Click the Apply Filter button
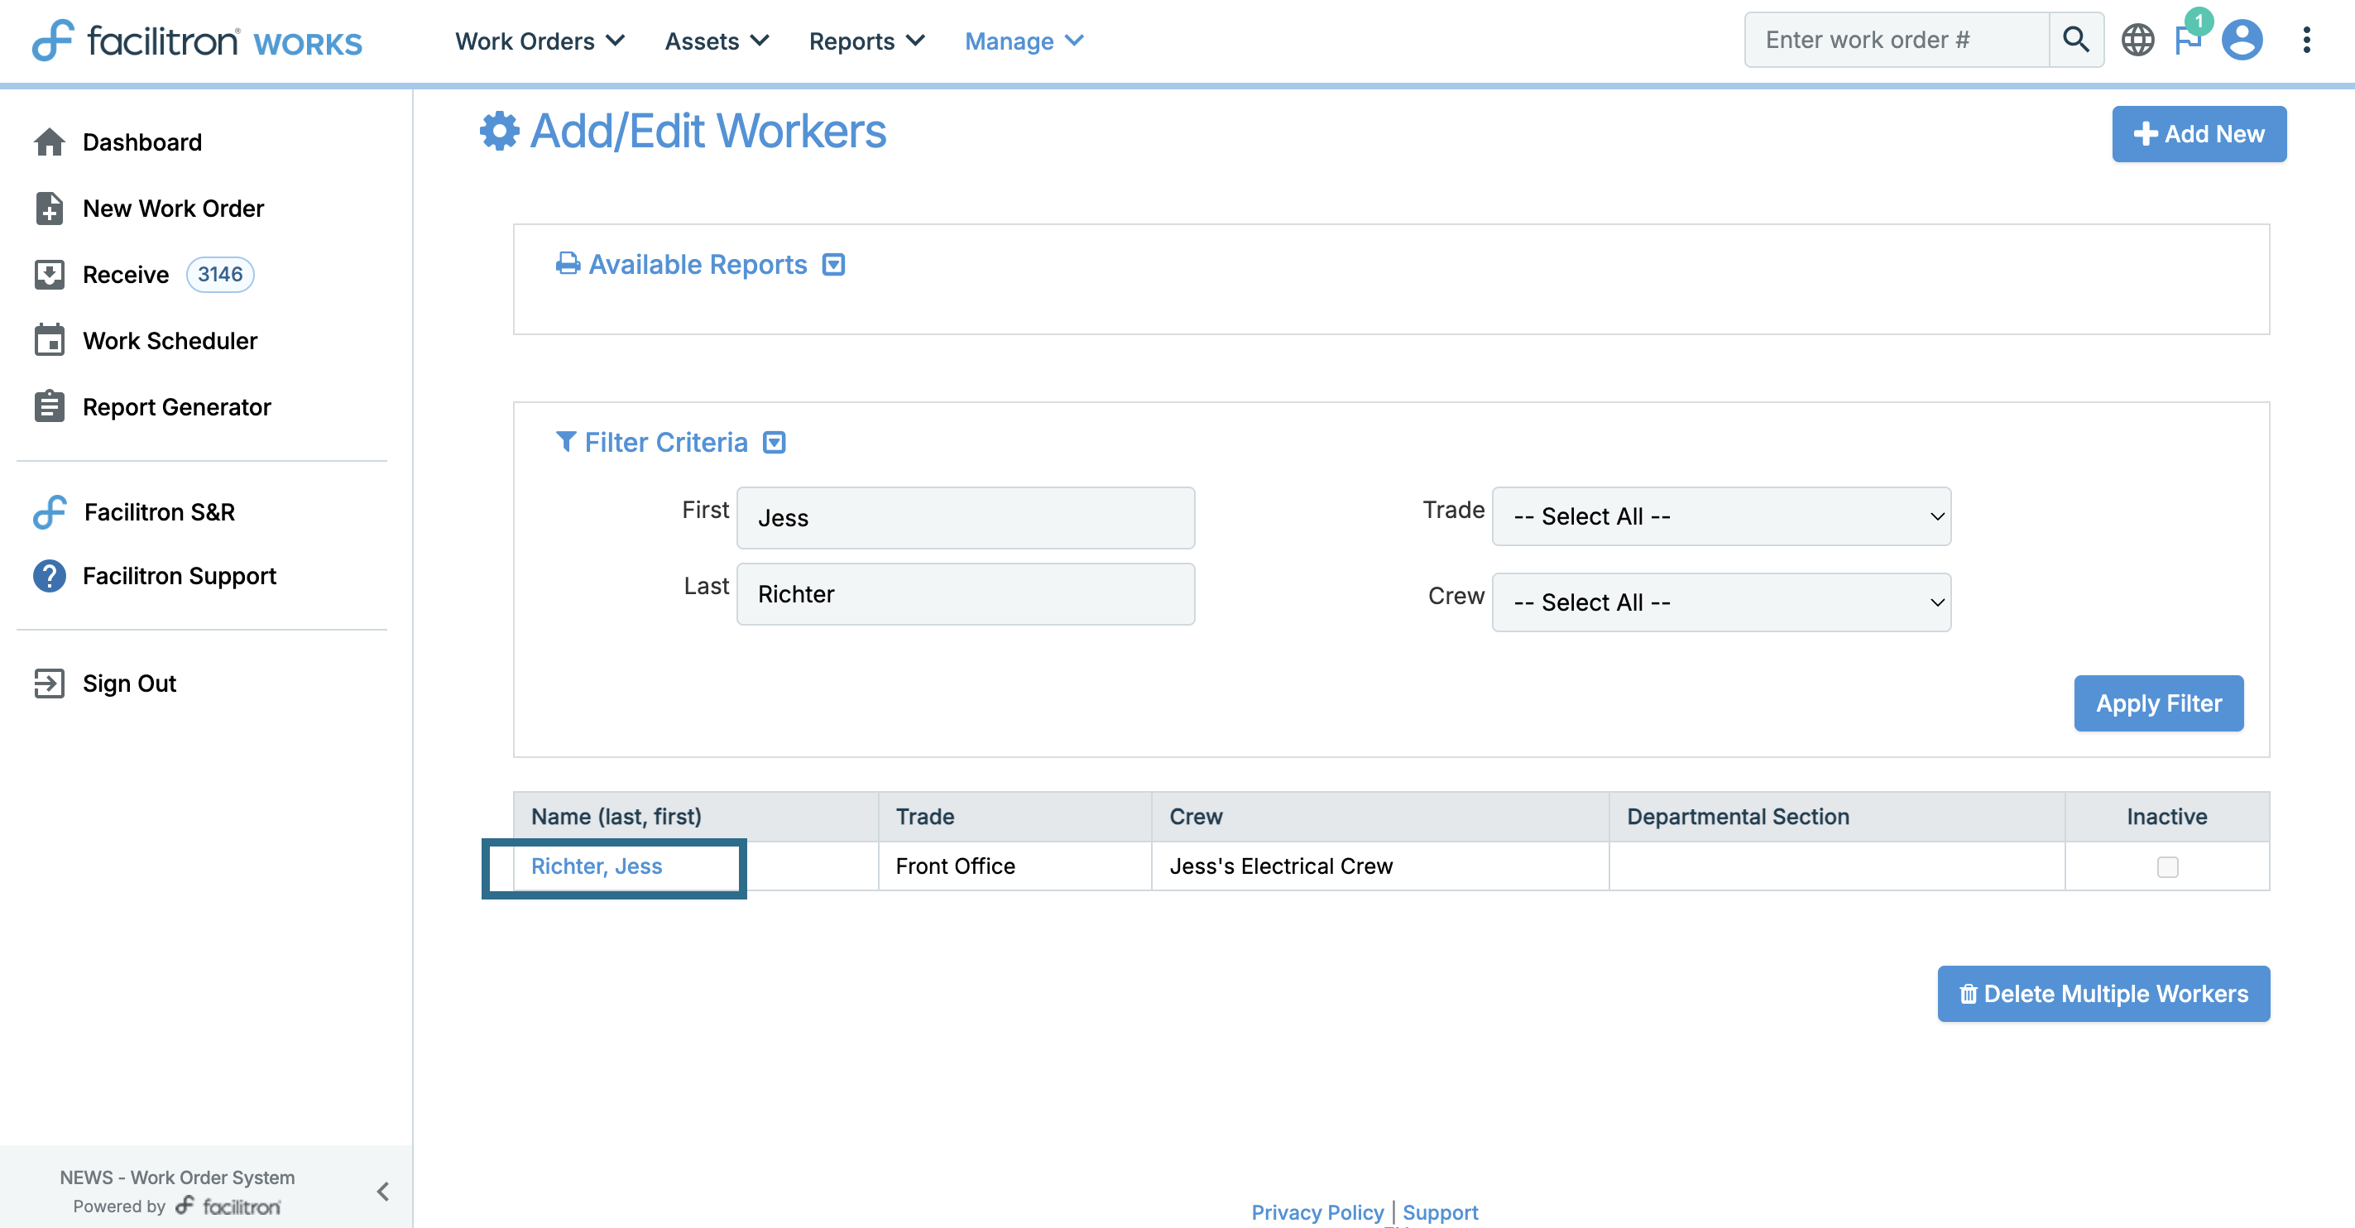The image size is (2355, 1228). click(x=2157, y=703)
